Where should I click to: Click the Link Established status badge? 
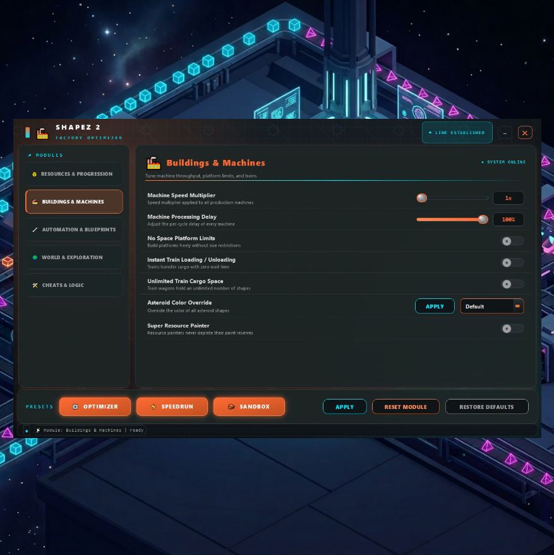coord(457,133)
